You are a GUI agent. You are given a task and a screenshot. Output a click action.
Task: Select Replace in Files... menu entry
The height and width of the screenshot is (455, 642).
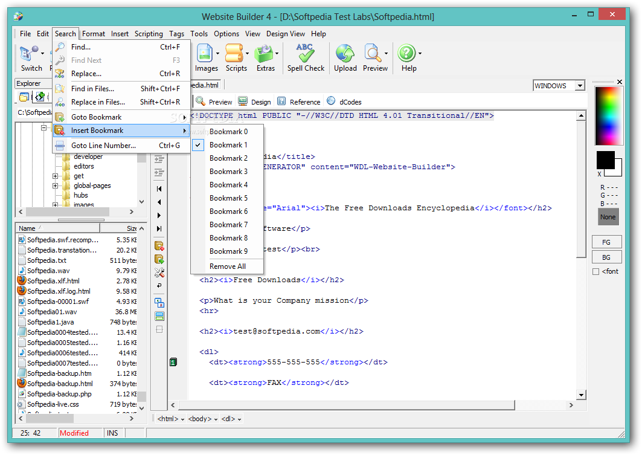(122, 102)
